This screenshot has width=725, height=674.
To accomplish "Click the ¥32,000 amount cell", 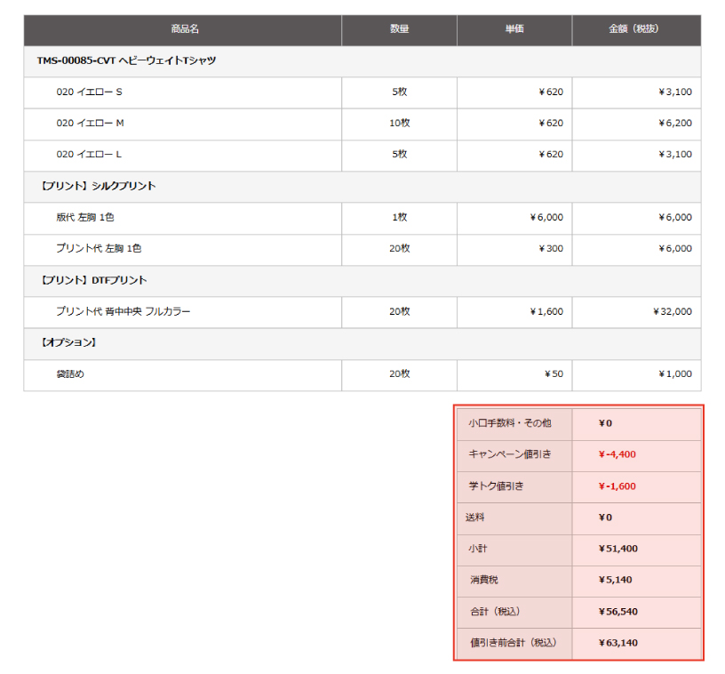I will pos(672,311).
